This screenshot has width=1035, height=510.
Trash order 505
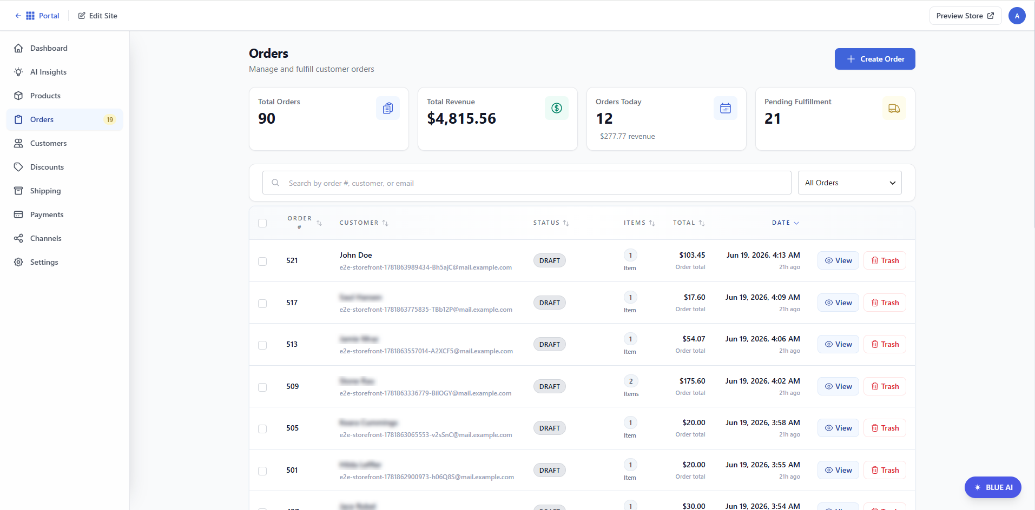coord(885,428)
